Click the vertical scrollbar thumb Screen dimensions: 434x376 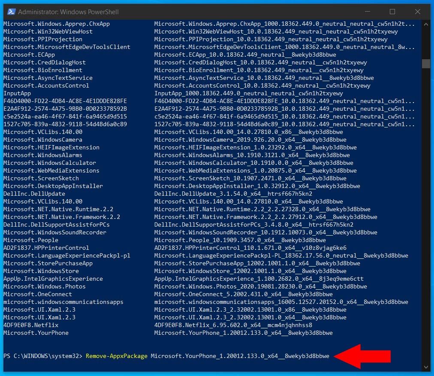click(x=426, y=64)
